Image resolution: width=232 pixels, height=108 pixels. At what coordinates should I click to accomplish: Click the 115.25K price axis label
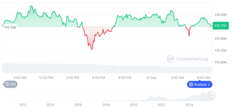(221, 51)
